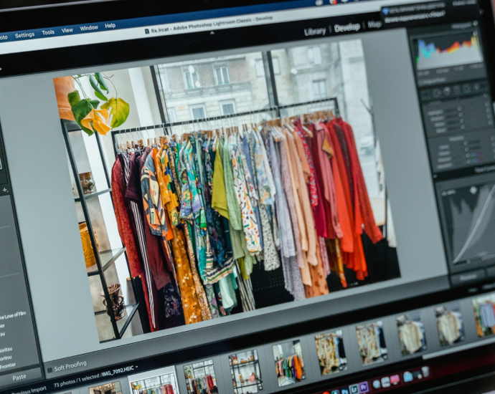This screenshot has width=495, height=394.
Task: Click the Lightroom Lr Dock icon
Action: click(x=354, y=389)
